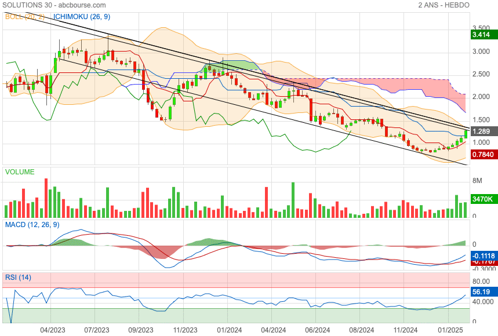Click the 11/2023 date axis label
The height and width of the screenshot is (336, 498).
coord(185,330)
